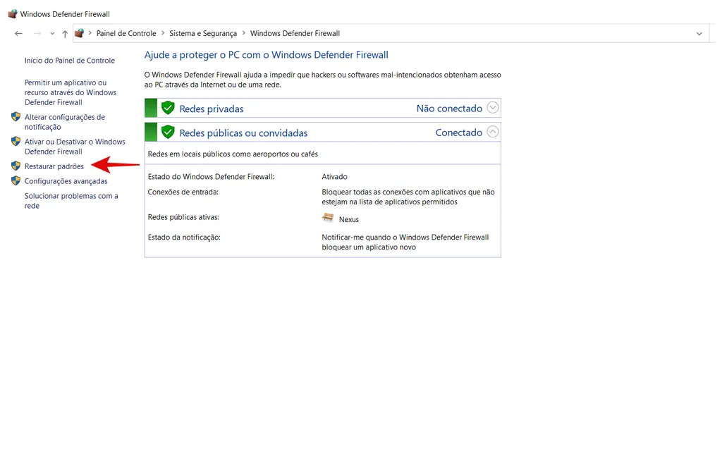Open Permitir um aplicativo ou recurso link

click(x=71, y=92)
